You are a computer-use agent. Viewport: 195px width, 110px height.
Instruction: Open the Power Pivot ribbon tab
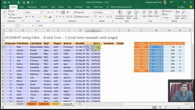tap(98, 7)
